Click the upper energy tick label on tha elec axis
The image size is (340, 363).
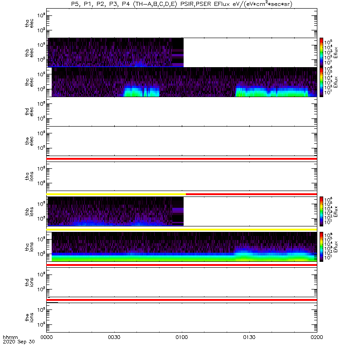tap(41, 15)
